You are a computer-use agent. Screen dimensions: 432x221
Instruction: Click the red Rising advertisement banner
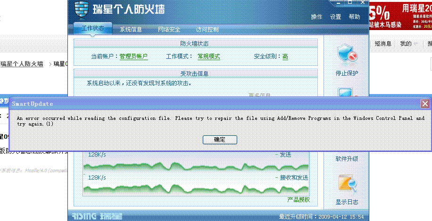point(400,16)
